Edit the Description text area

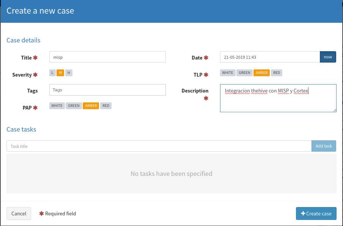[278, 98]
